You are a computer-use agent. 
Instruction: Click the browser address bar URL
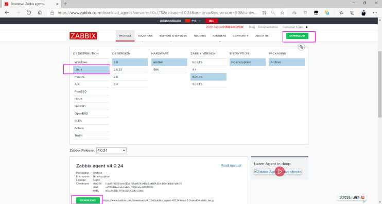coord(157,13)
